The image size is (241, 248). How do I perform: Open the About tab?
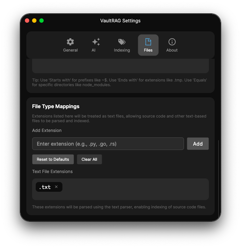click(x=172, y=45)
